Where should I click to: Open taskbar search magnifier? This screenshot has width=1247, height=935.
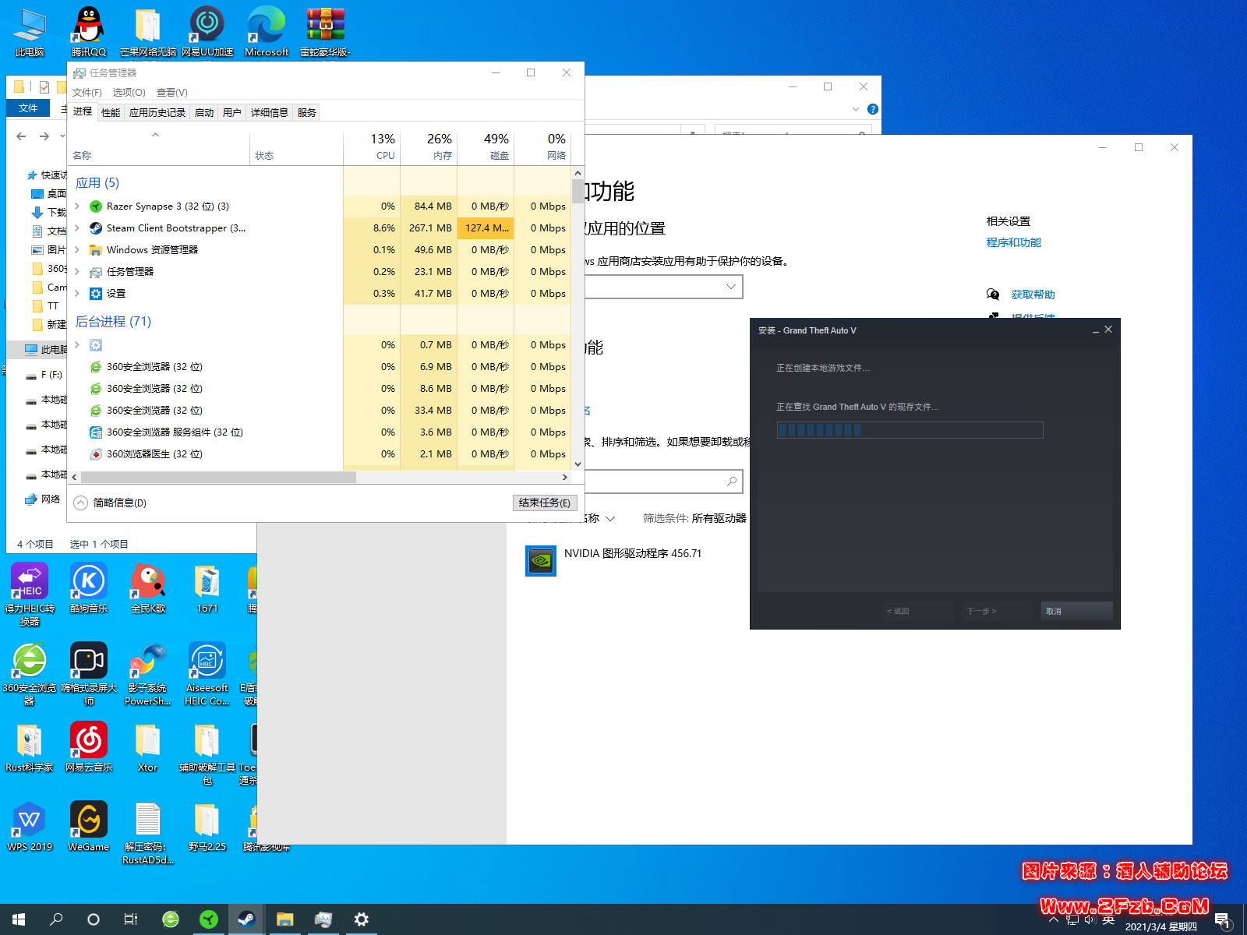(56, 919)
